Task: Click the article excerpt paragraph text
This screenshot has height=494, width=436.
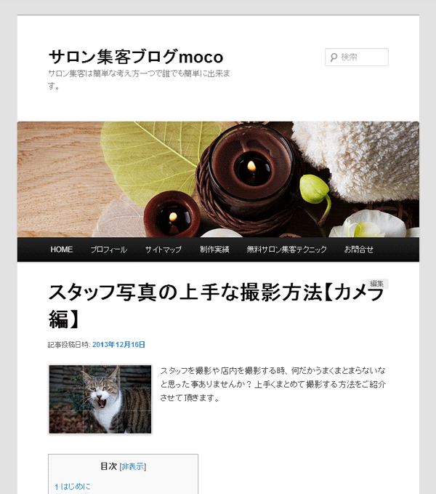Action: tap(273, 384)
